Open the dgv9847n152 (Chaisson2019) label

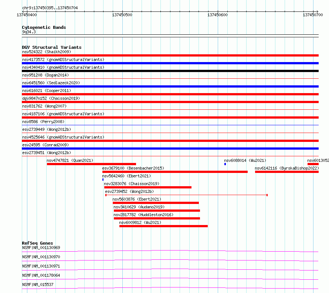click(51, 98)
